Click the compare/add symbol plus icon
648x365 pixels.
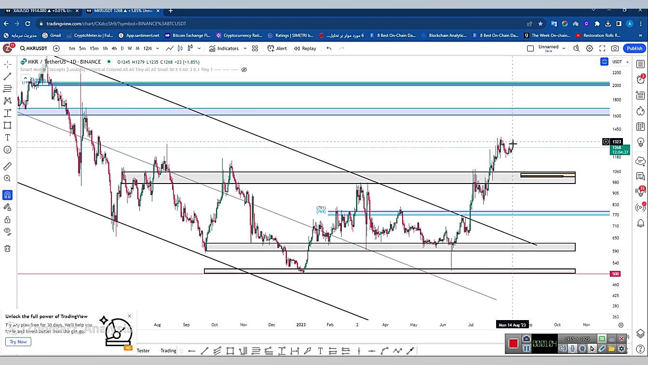click(56, 48)
